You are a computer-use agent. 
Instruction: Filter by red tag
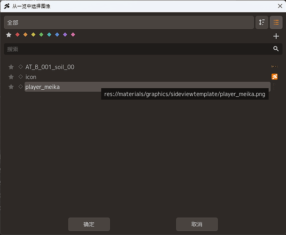click(x=17, y=34)
